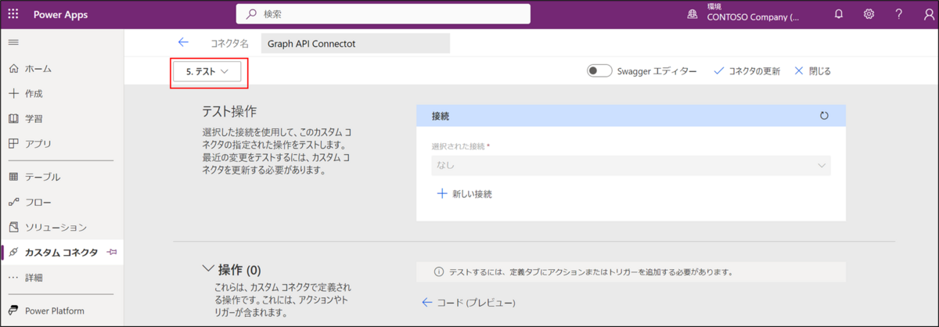Click the magnifier icon in search box
The image size is (939, 327).
(251, 14)
